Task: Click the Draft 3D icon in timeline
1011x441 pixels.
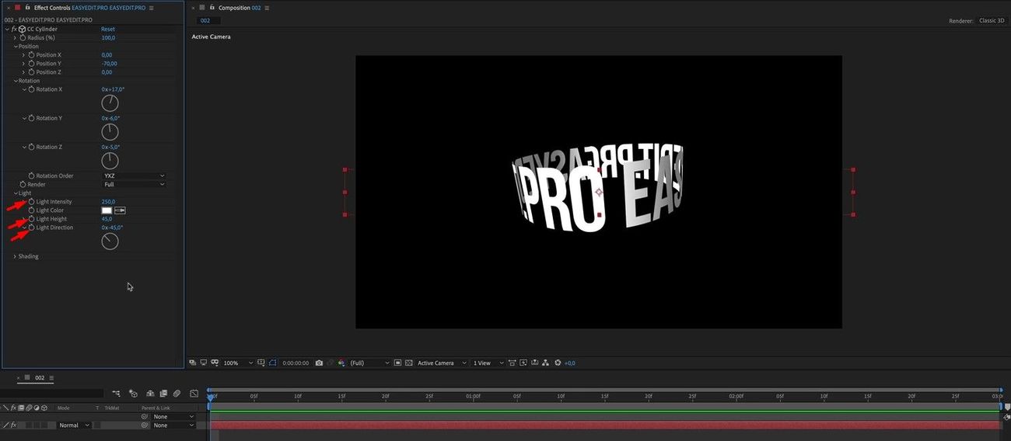Action: (x=133, y=394)
